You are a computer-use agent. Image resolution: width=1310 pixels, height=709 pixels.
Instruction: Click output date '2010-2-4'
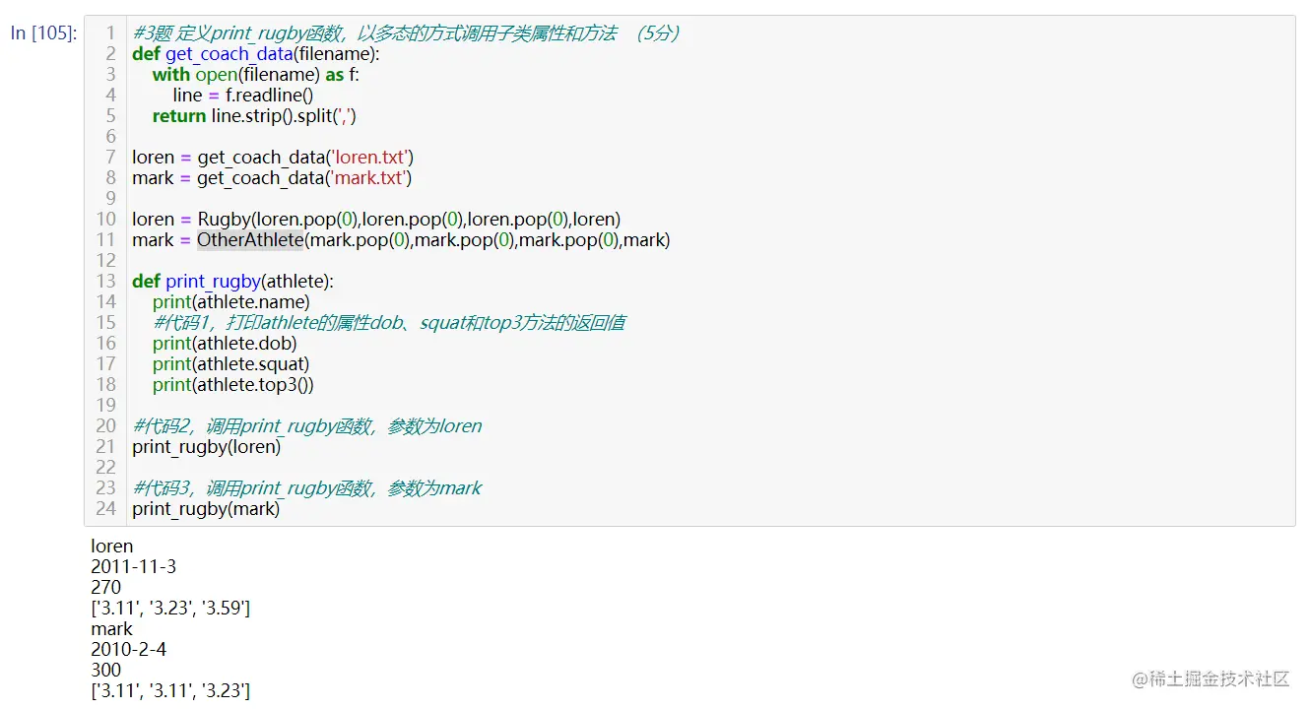129,649
